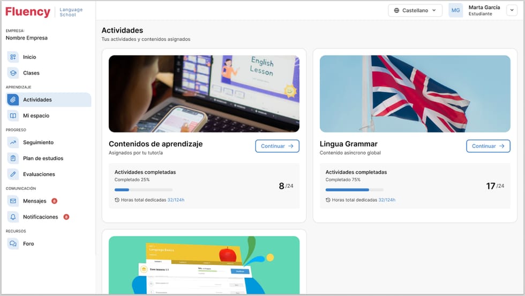Click the Lingua Grammar title
This screenshot has width=525, height=296.
(349, 144)
